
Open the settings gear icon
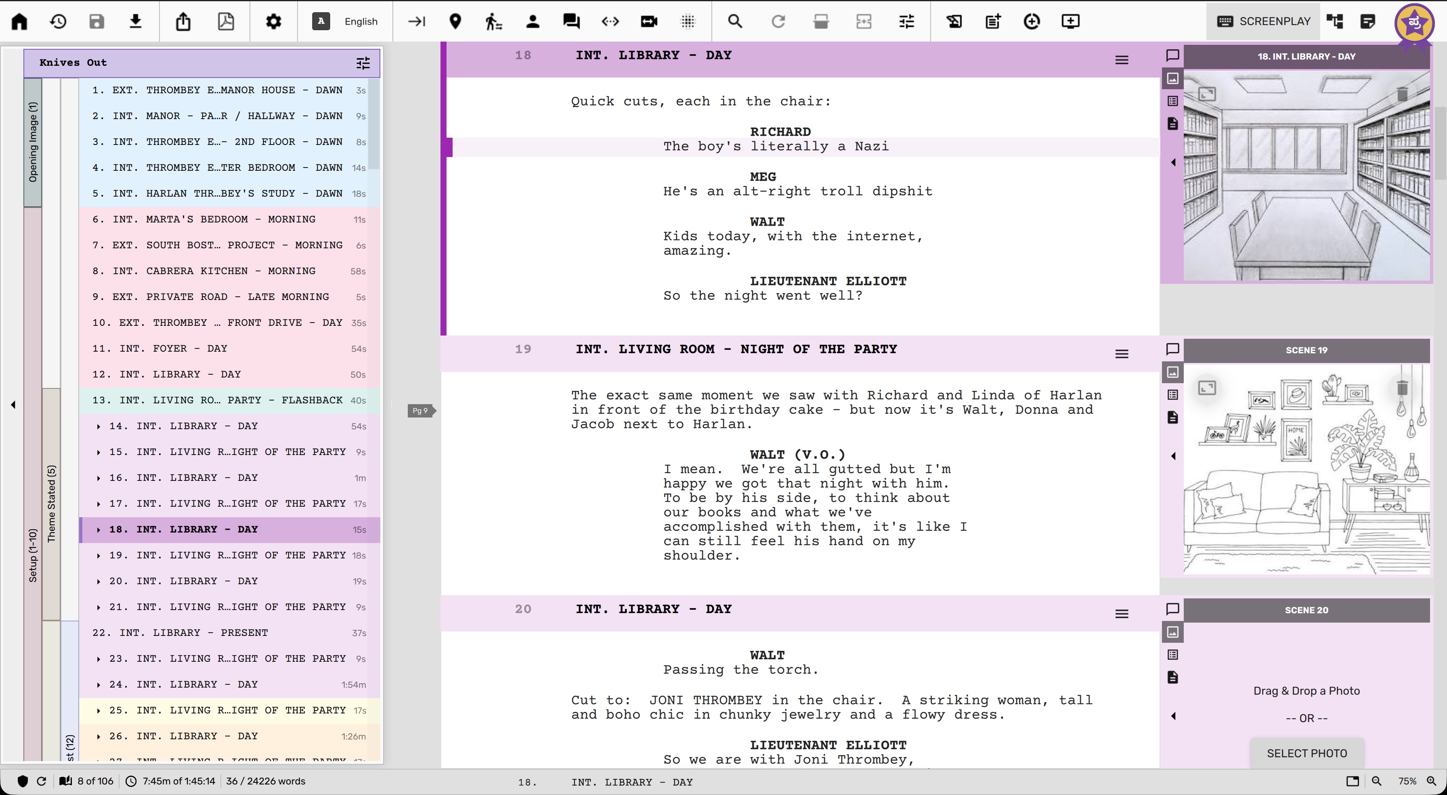(274, 21)
